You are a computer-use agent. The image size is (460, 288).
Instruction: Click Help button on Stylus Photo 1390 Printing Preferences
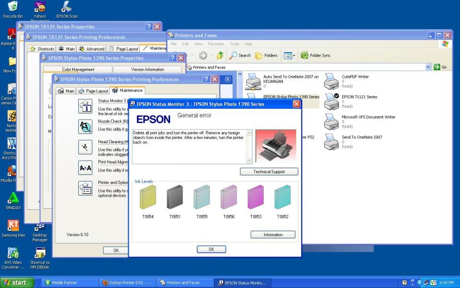(x=206, y=79)
